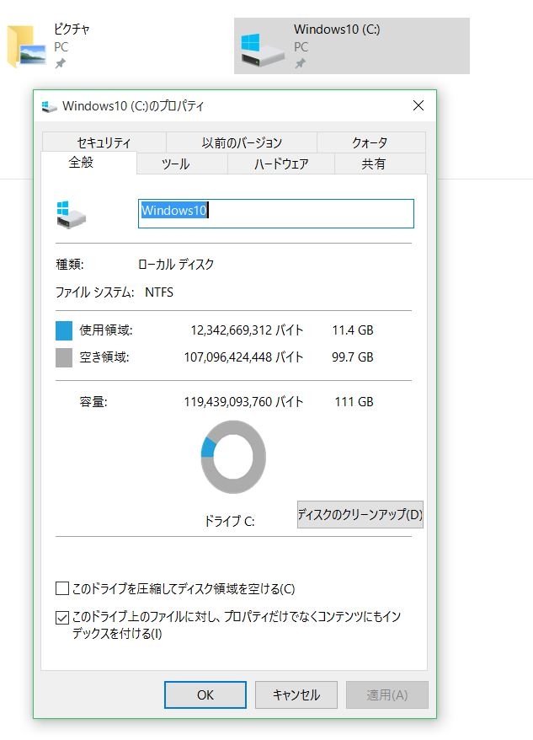Click the drive icon in the dialog title bar

click(49, 107)
